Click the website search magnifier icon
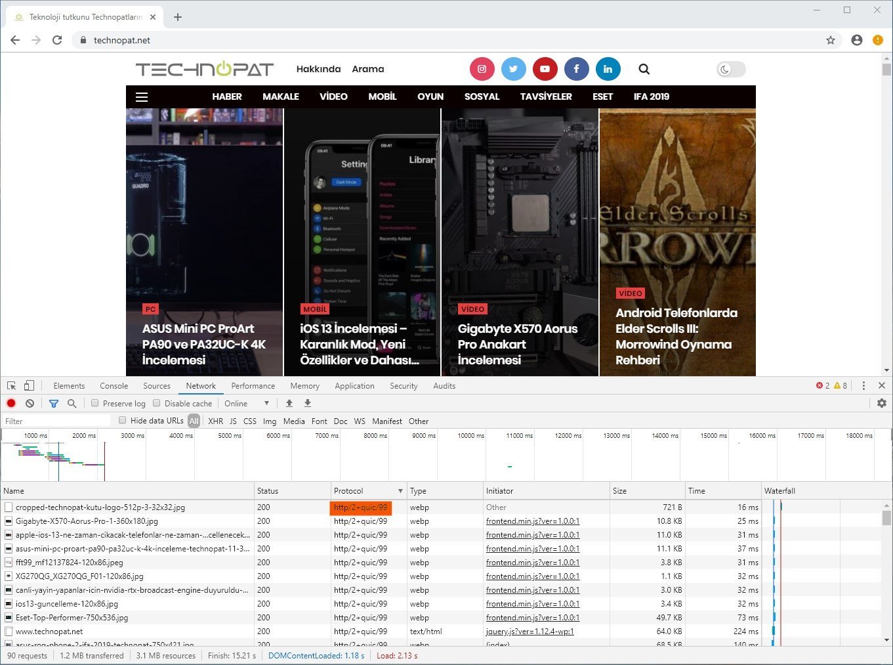893x665 pixels. click(x=644, y=69)
